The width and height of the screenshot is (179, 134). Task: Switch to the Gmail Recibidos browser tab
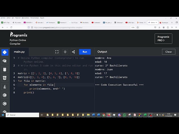tap(85, 23)
